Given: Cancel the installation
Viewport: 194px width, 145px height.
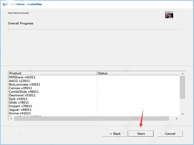Looking at the screenshot, I should pyautogui.click(x=170, y=133).
